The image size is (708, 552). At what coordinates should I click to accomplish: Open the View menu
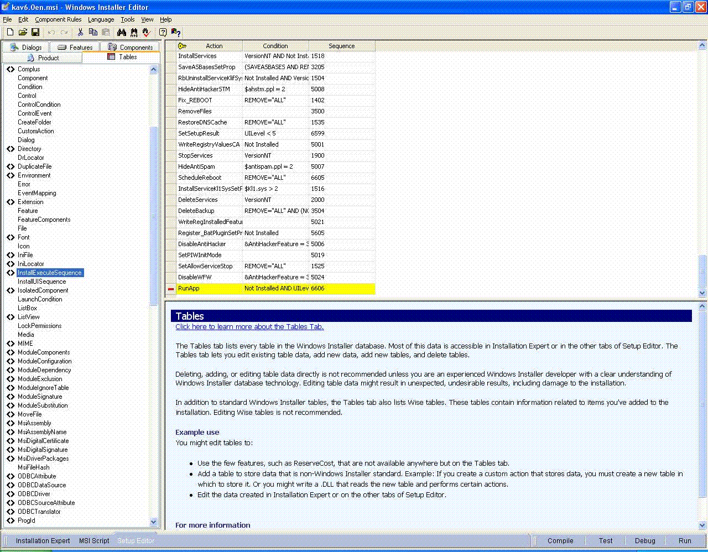[147, 19]
